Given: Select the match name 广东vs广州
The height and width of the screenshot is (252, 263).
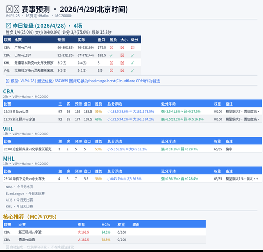Looking at the screenshot, I should (x=23, y=48).
